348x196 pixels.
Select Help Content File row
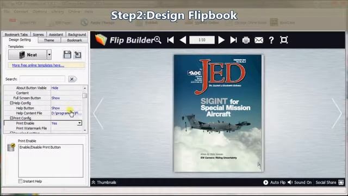click(x=43, y=113)
